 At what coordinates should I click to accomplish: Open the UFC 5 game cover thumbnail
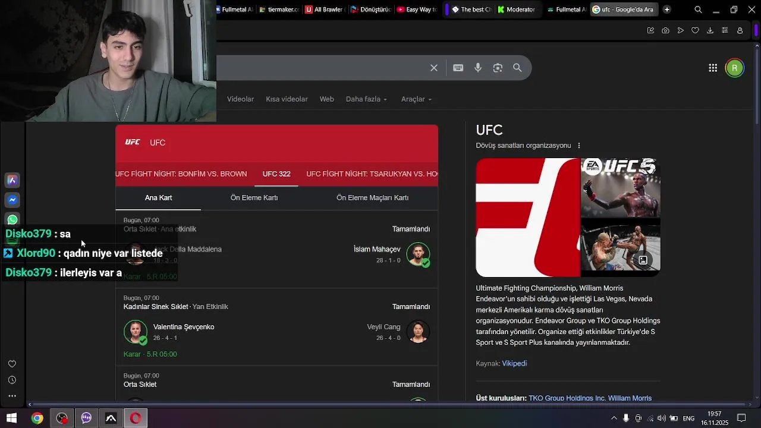coord(620,187)
